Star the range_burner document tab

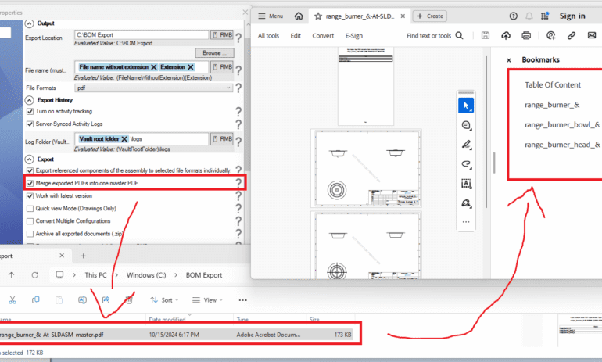pyautogui.click(x=318, y=16)
